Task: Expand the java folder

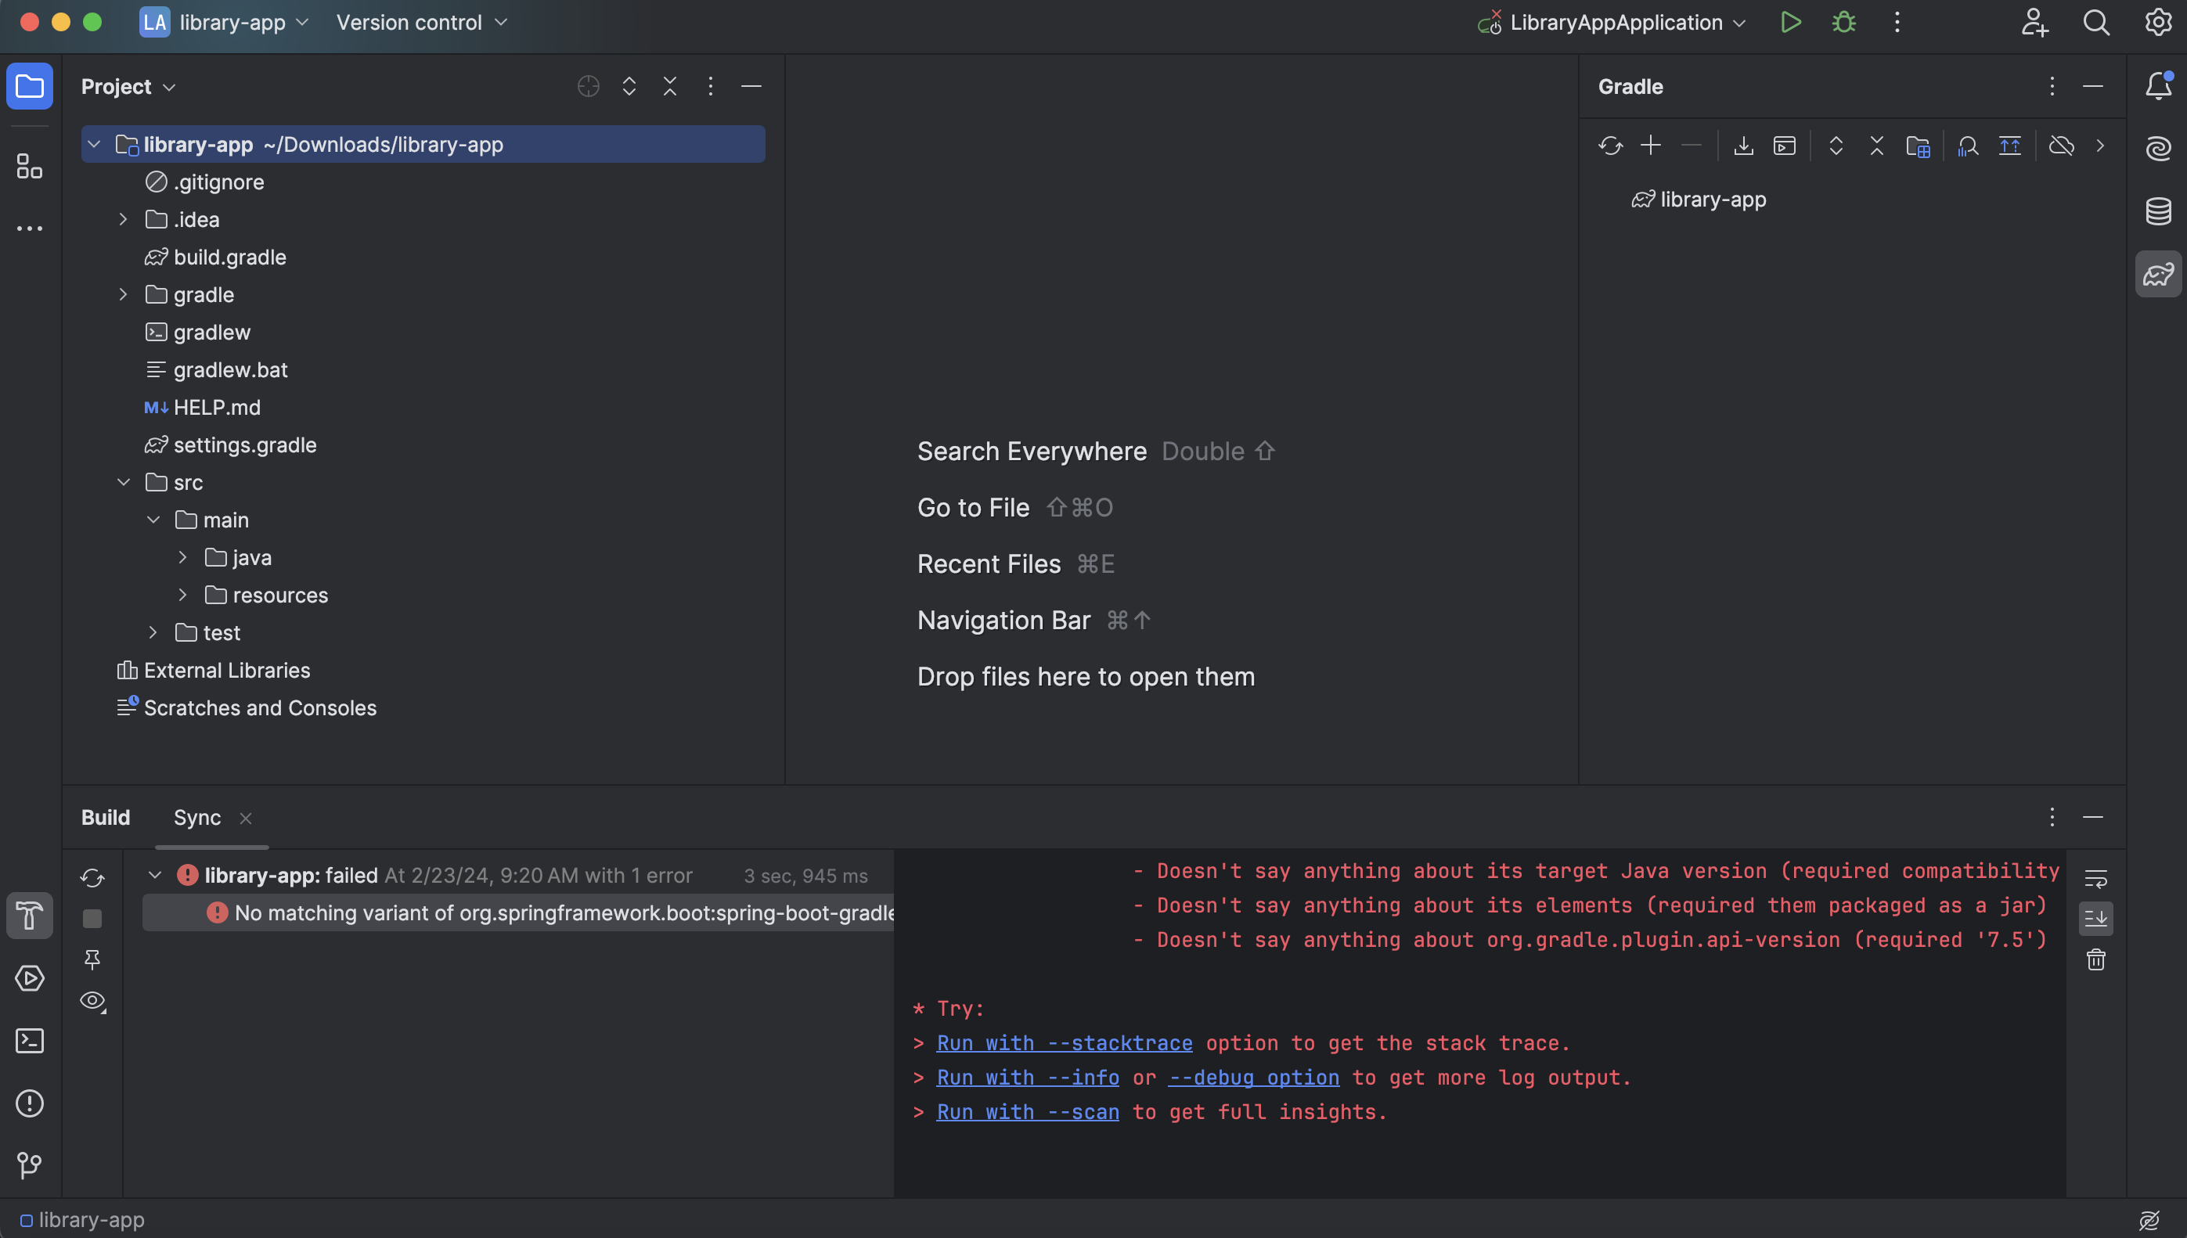Action: (183, 557)
